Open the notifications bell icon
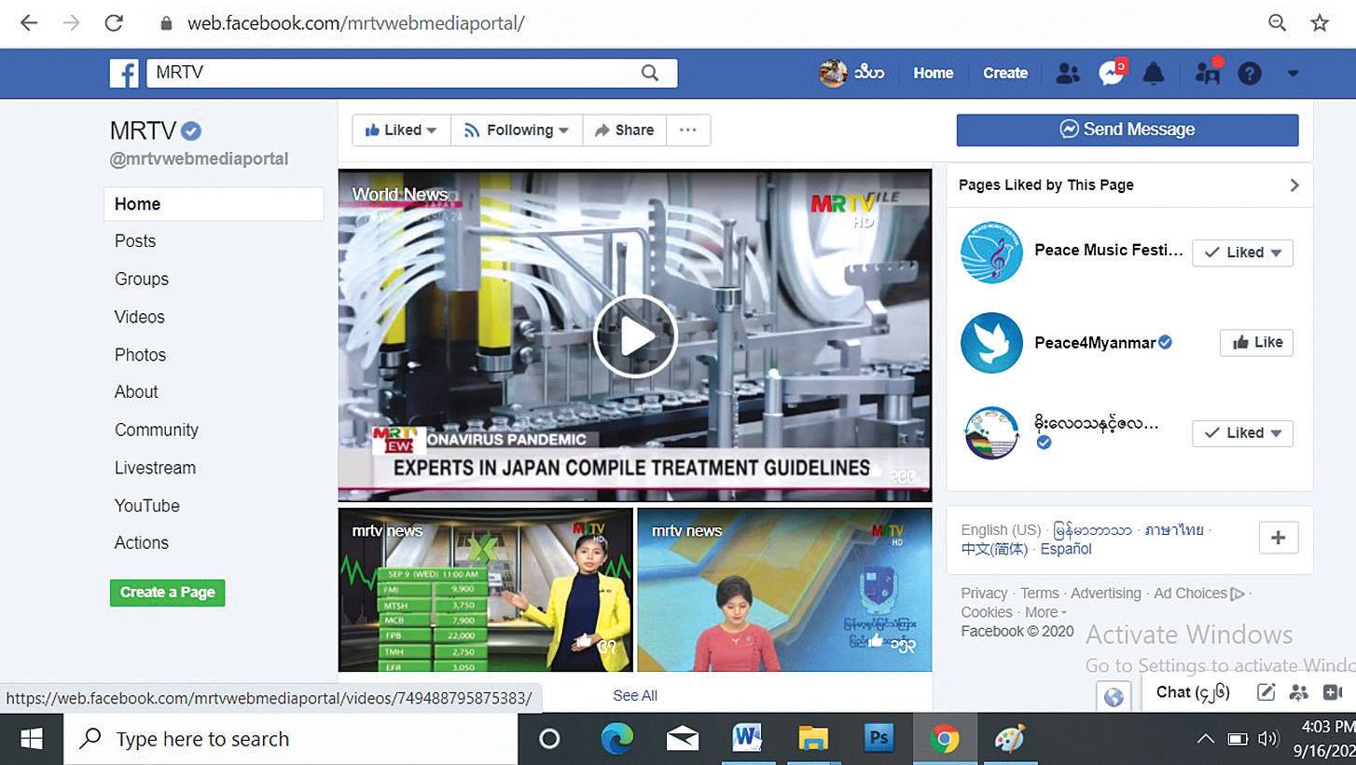 point(1154,74)
